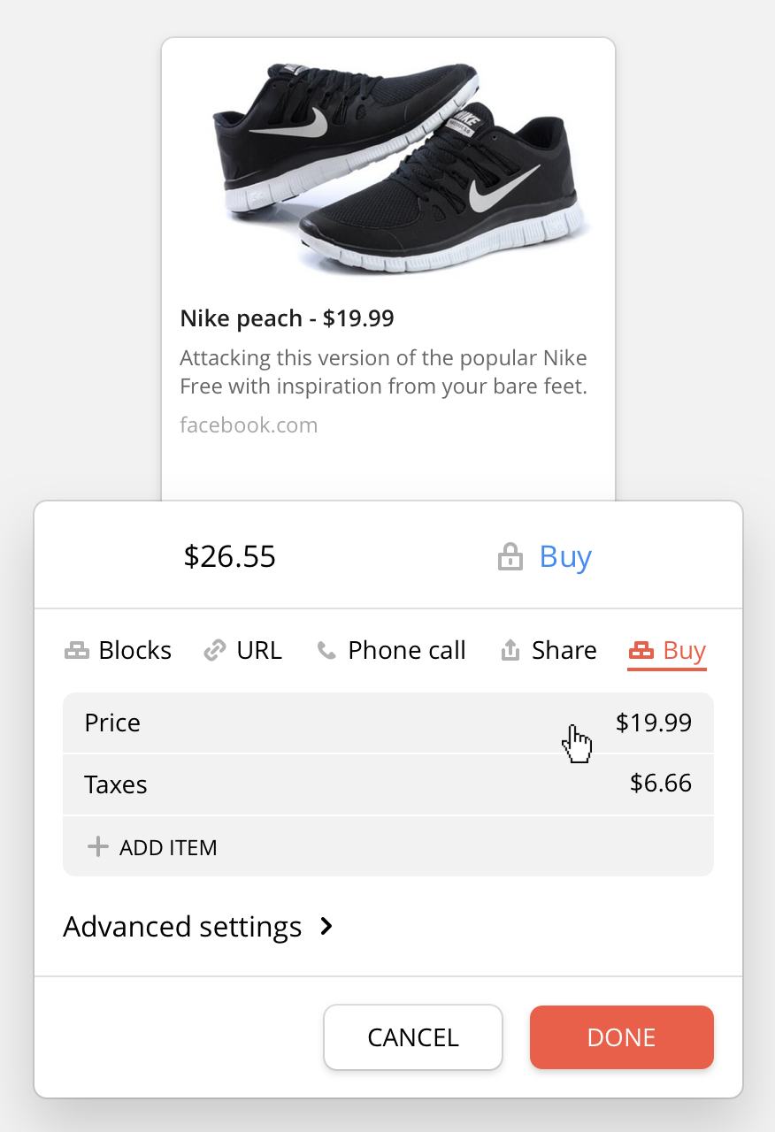Click the blue Buy button text
Image resolution: width=775 pixels, height=1132 pixels.
(565, 557)
